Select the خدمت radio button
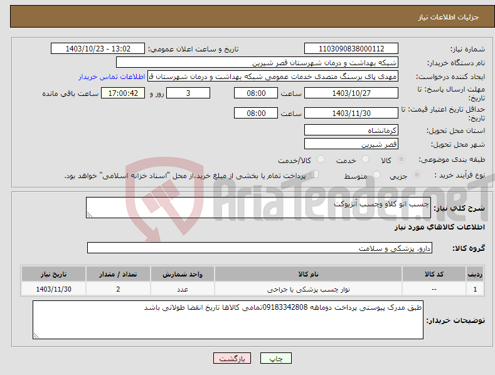495x375 pixels. click(x=365, y=159)
